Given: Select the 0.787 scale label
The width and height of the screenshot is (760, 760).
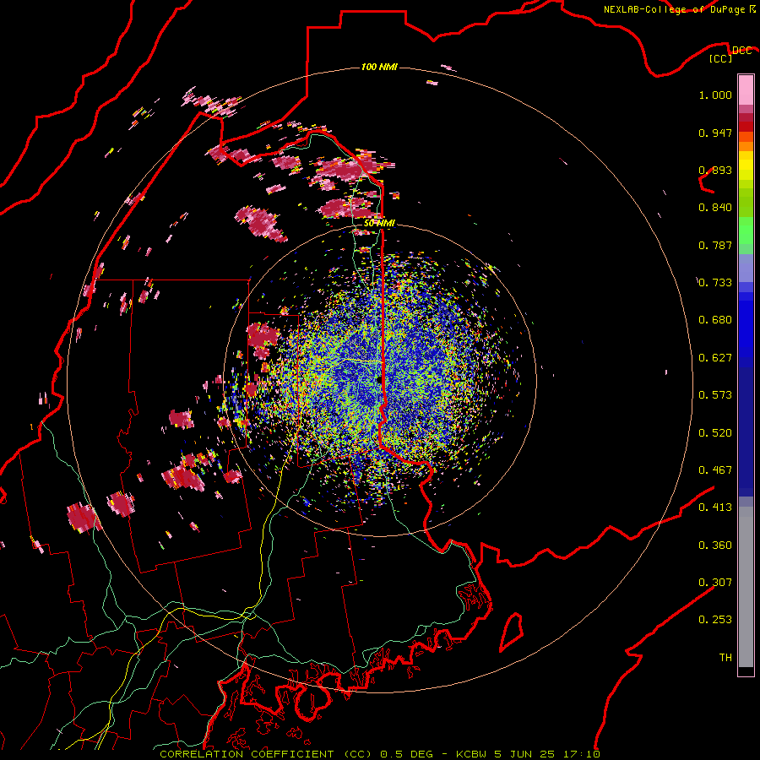Looking at the screenshot, I should (715, 245).
